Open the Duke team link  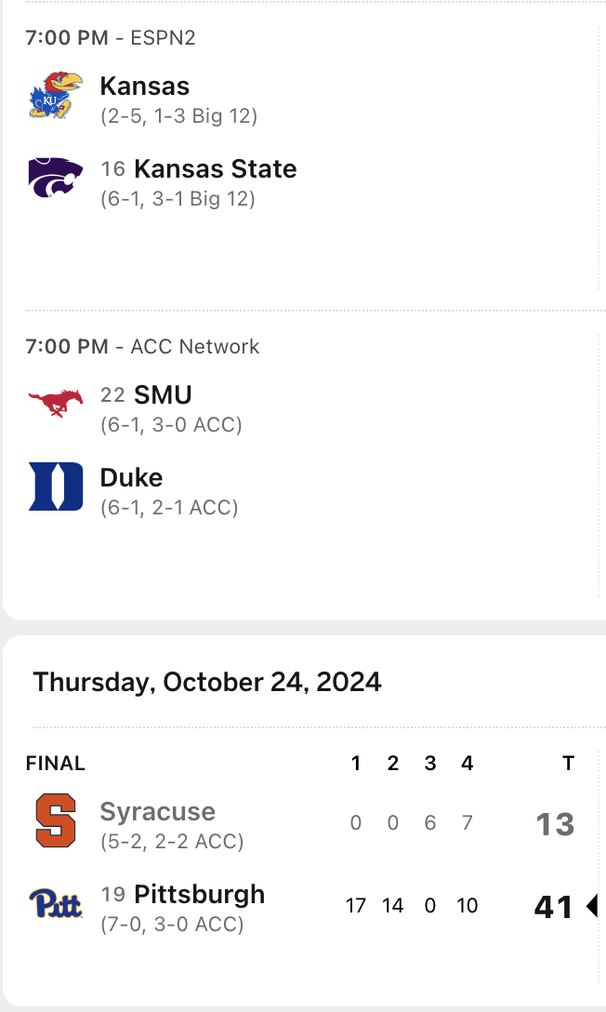point(131,478)
